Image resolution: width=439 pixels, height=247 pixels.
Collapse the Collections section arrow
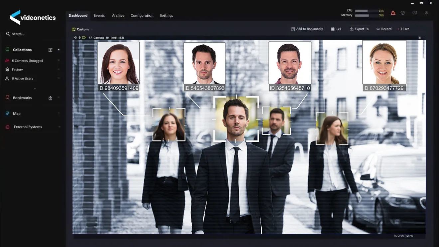click(59, 50)
